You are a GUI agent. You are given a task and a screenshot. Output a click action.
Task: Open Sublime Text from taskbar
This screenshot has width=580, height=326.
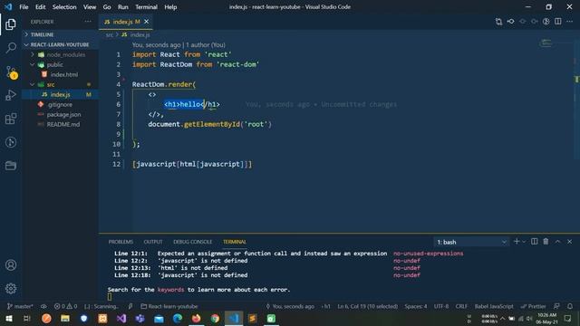pyautogui.click(x=253, y=318)
